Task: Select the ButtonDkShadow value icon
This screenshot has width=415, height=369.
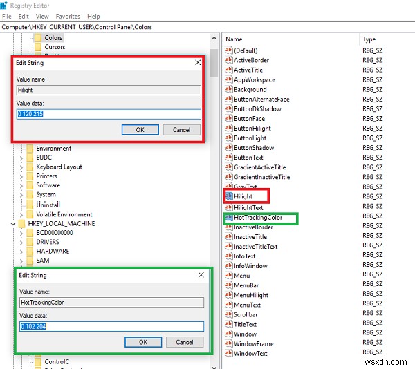Action: [x=228, y=108]
